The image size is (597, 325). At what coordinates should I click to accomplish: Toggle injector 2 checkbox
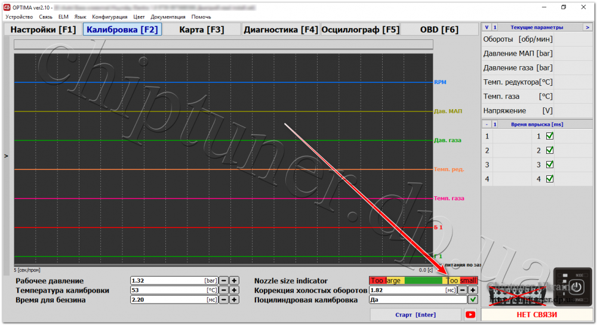pos(550,150)
